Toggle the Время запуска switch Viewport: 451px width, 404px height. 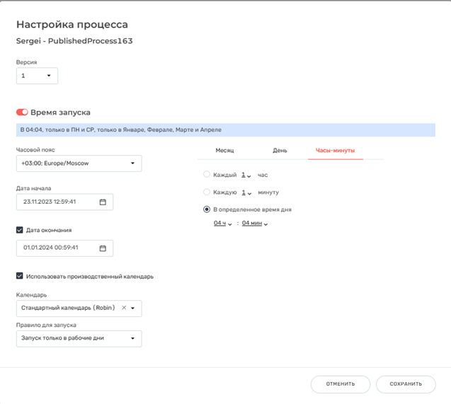click(x=22, y=112)
